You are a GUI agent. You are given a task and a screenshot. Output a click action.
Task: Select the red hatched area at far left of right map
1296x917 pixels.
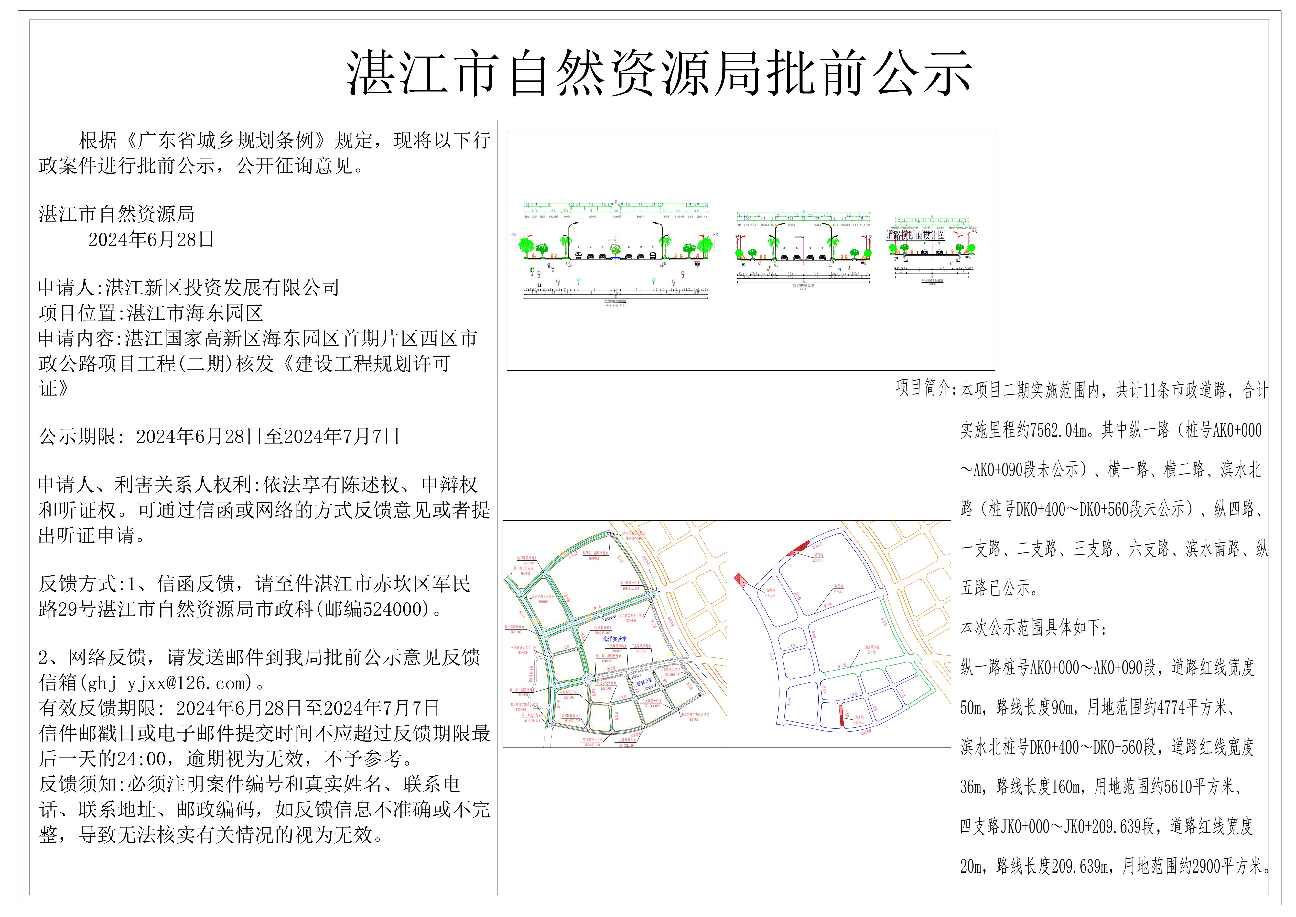point(740,582)
